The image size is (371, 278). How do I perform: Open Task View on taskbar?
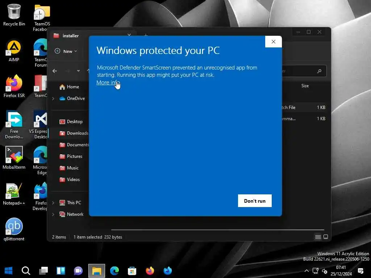click(x=43, y=271)
